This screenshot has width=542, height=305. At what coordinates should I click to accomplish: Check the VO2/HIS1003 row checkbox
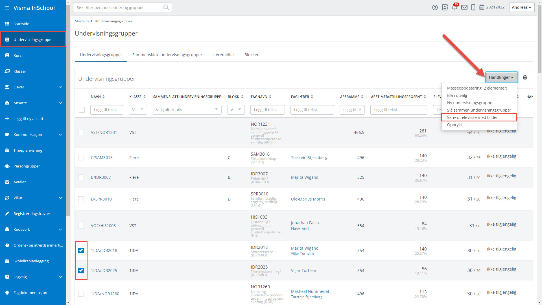pyautogui.click(x=81, y=226)
